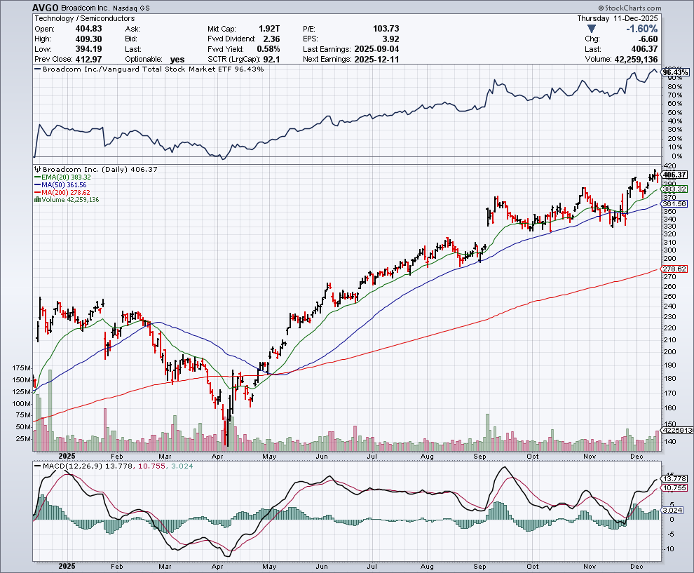The image size is (694, 573).
Task: Click the MACD(12,26,9) indicator label
Action: coord(72,467)
